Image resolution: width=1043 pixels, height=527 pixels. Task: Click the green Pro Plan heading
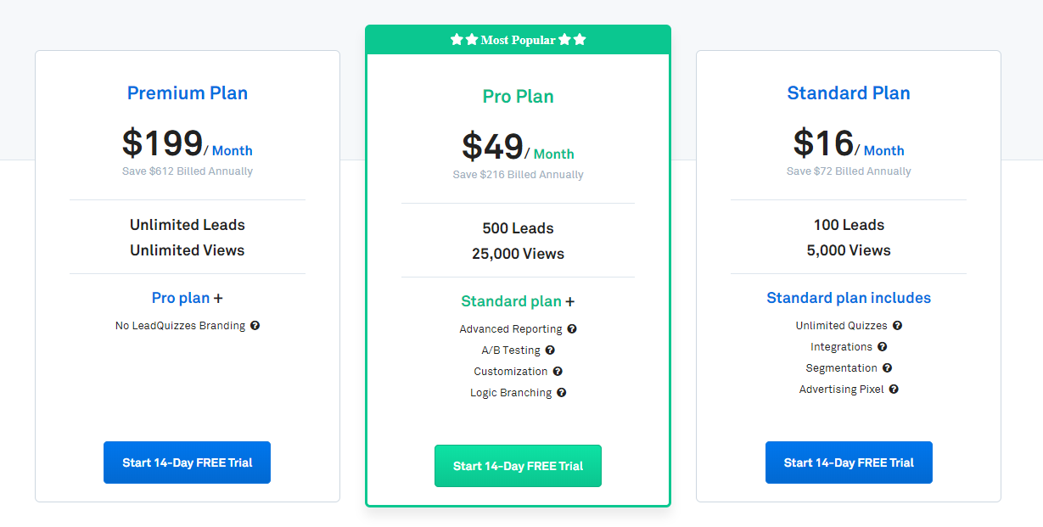coord(518,97)
